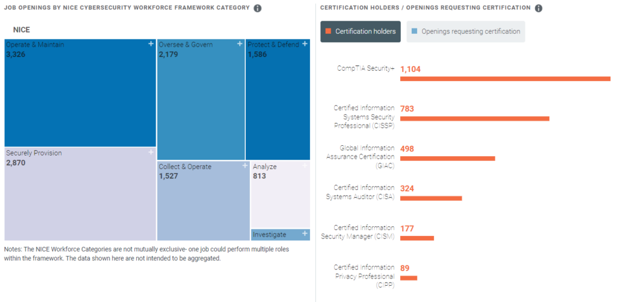Click plus icon on Investigate tile
This screenshot has height=302, width=620.
305,234
